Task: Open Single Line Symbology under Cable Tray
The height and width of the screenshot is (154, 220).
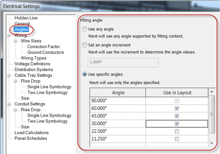Action: point(49,87)
